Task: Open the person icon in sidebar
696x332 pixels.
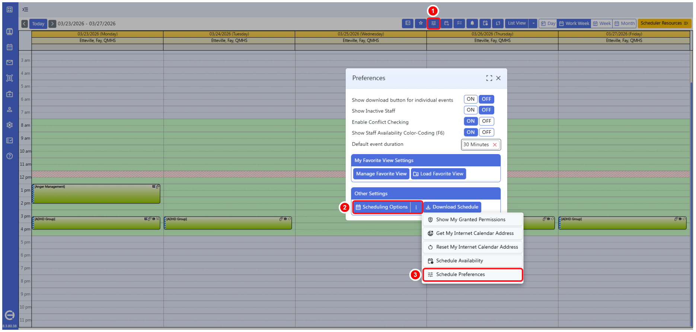Action: 10,109
